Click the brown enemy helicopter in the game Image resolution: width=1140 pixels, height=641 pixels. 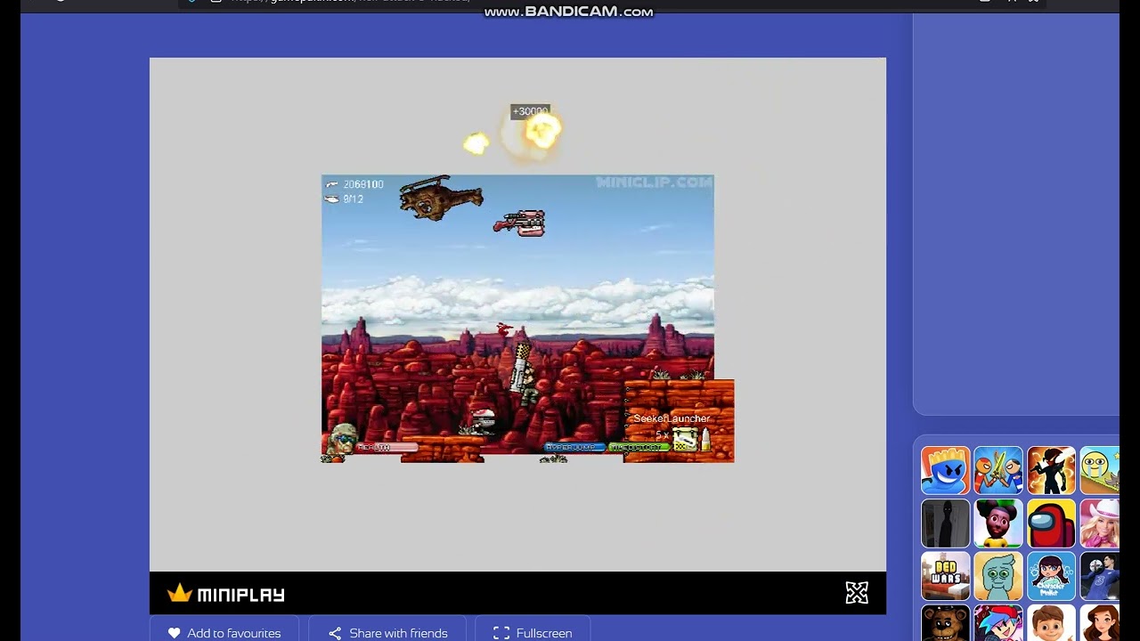pyautogui.click(x=441, y=198)
